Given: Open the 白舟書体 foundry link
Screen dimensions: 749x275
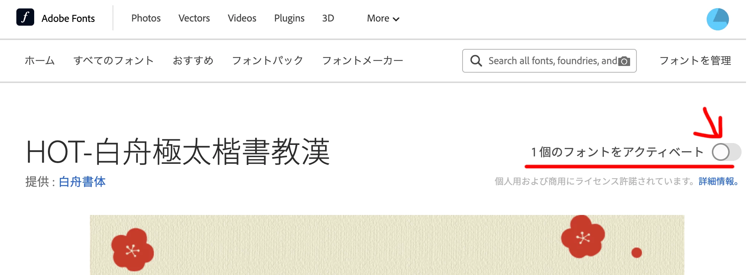Looking at the screenshot, I should (x=82, y=182).
